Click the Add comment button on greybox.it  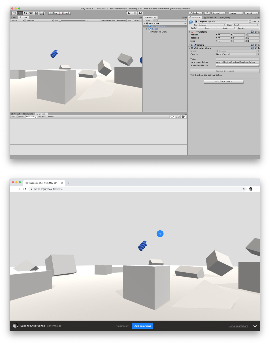(x=143, y=326)
